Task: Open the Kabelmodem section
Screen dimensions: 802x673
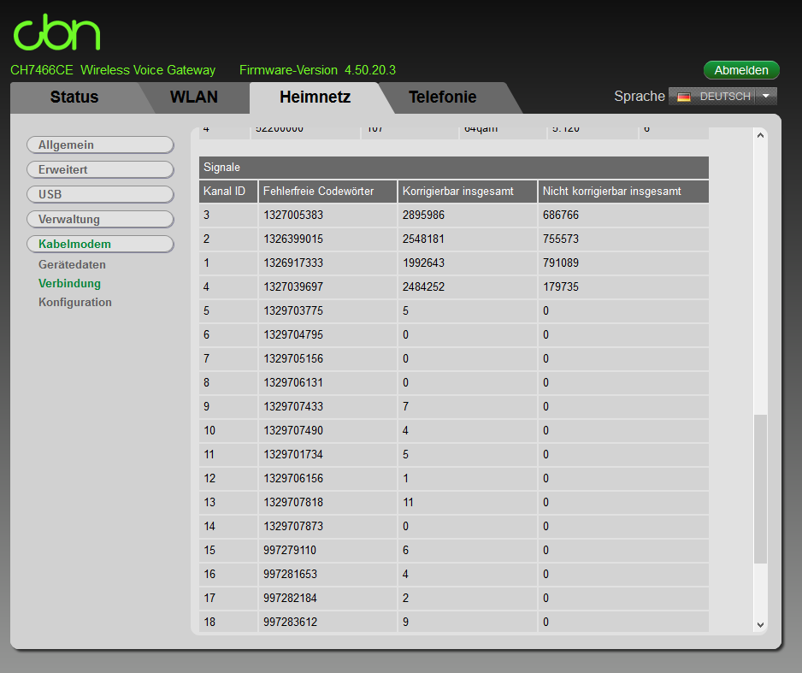Action: pos(100,244)
